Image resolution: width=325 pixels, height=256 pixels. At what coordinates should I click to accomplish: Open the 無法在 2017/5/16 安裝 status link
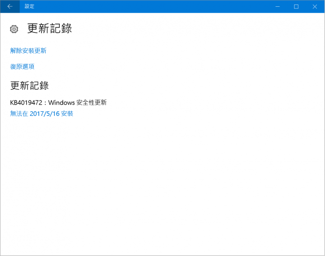coord(42,114)
